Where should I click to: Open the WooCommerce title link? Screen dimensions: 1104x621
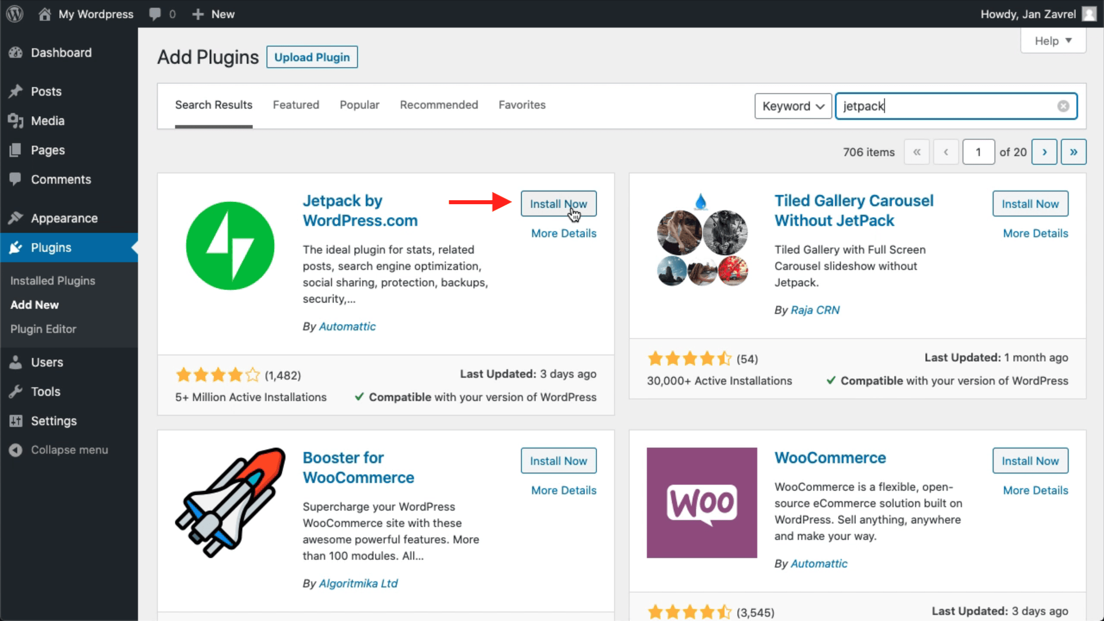coord(830,458)
